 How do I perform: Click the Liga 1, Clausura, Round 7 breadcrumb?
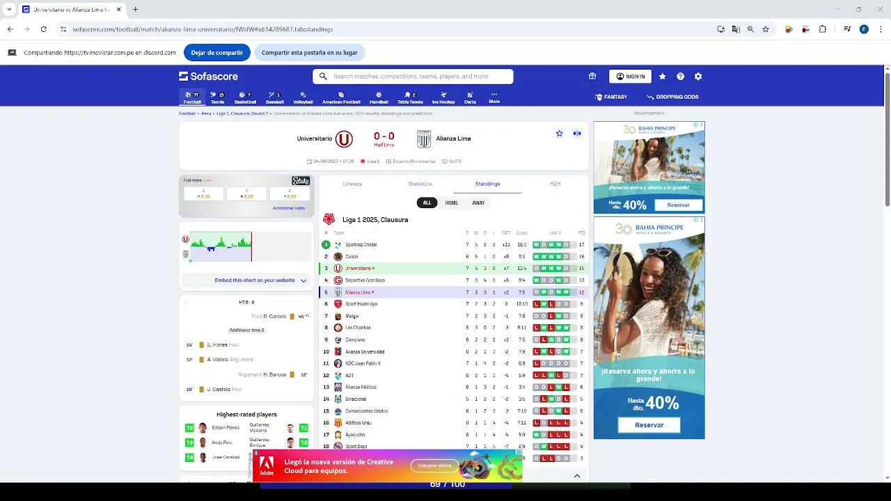(x=242, y=113)
